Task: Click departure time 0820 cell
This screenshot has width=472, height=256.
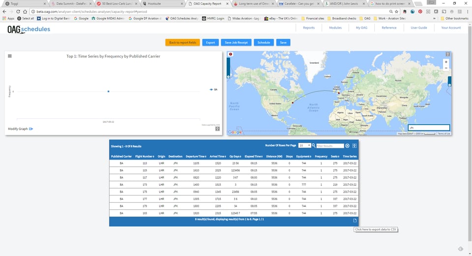Action: click(196, 178)
